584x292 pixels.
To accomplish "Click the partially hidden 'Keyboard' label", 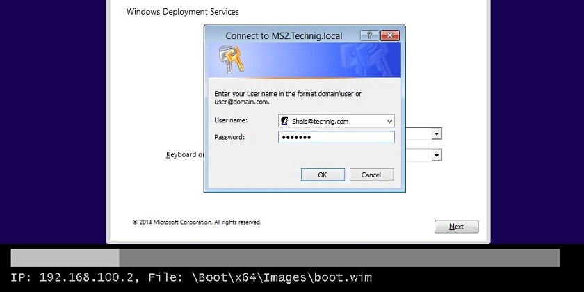I will point(185,154).
